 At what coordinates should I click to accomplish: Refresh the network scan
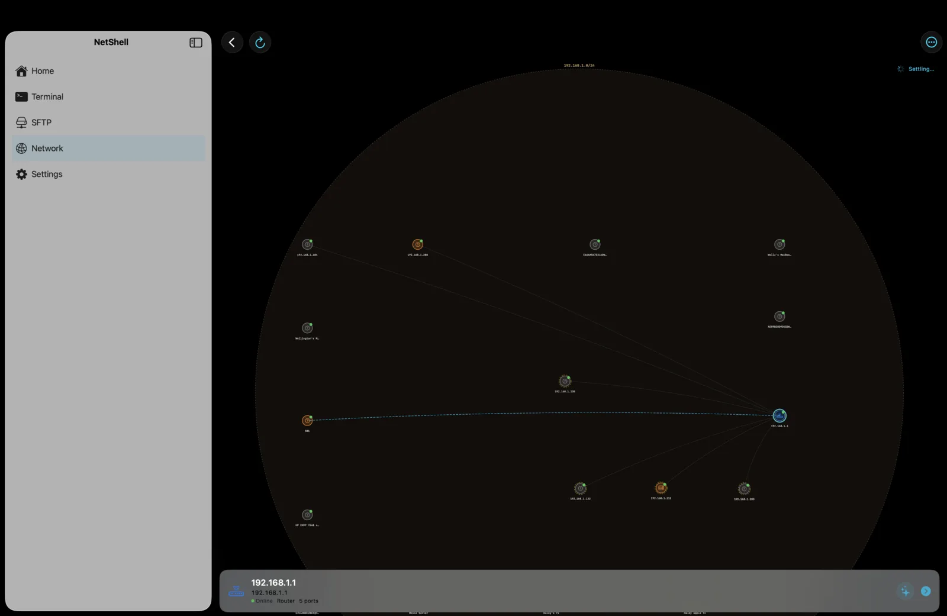tap(260, 42)
